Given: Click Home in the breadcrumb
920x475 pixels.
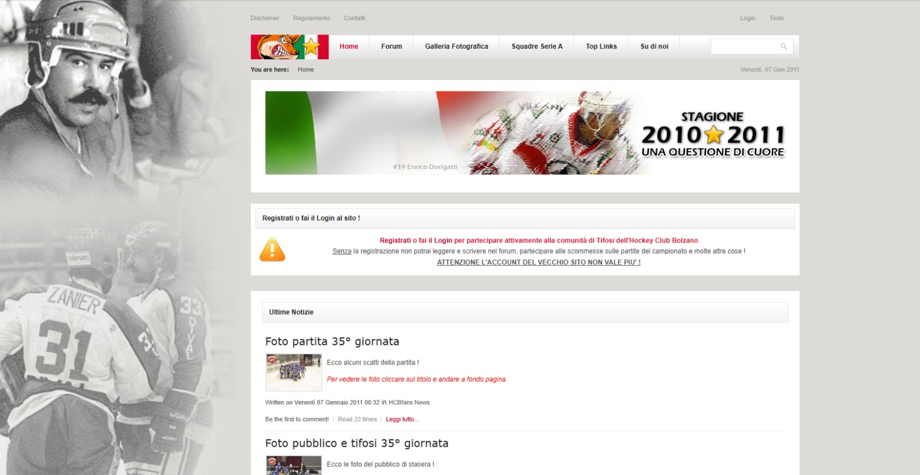Looking at the screenshot, I should tap(306, 70).
